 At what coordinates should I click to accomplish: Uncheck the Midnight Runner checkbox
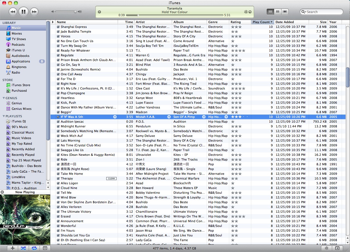tap(58, 126)
